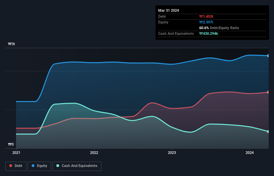Click the 2023 x-axis label

[x=172, y=153]
